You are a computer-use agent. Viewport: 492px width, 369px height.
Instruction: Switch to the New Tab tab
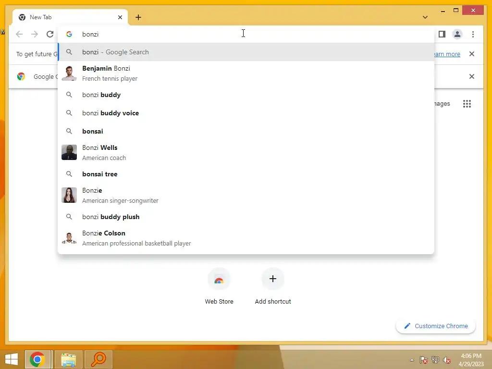70,17
